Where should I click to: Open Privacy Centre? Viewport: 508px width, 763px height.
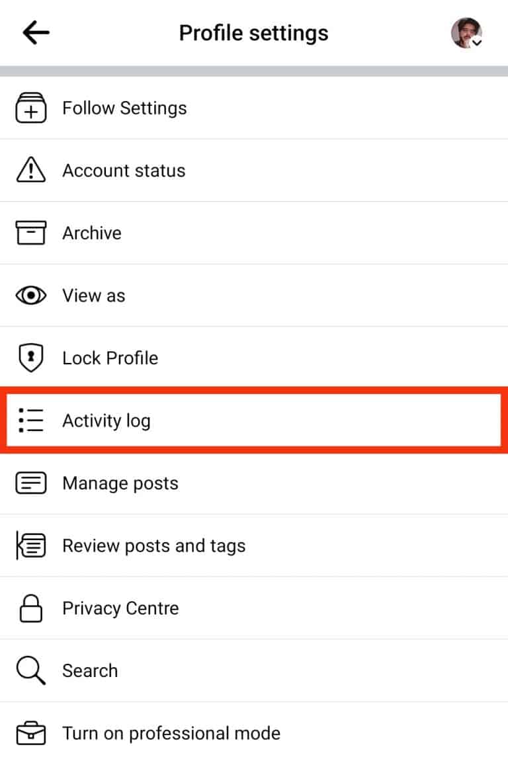pyautogui.click(x=120, y=608)
